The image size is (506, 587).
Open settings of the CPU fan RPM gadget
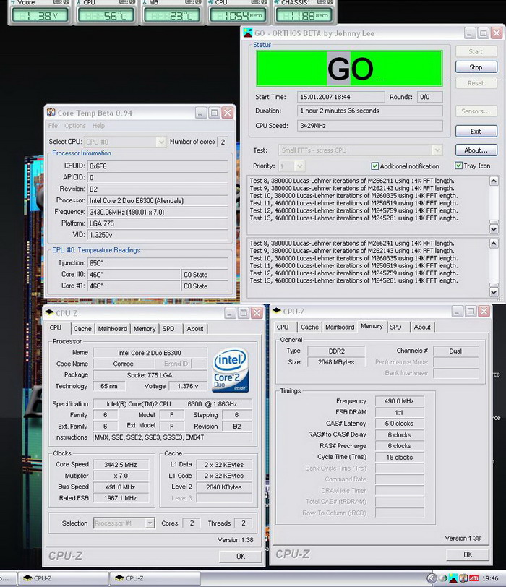pos(255,2)
